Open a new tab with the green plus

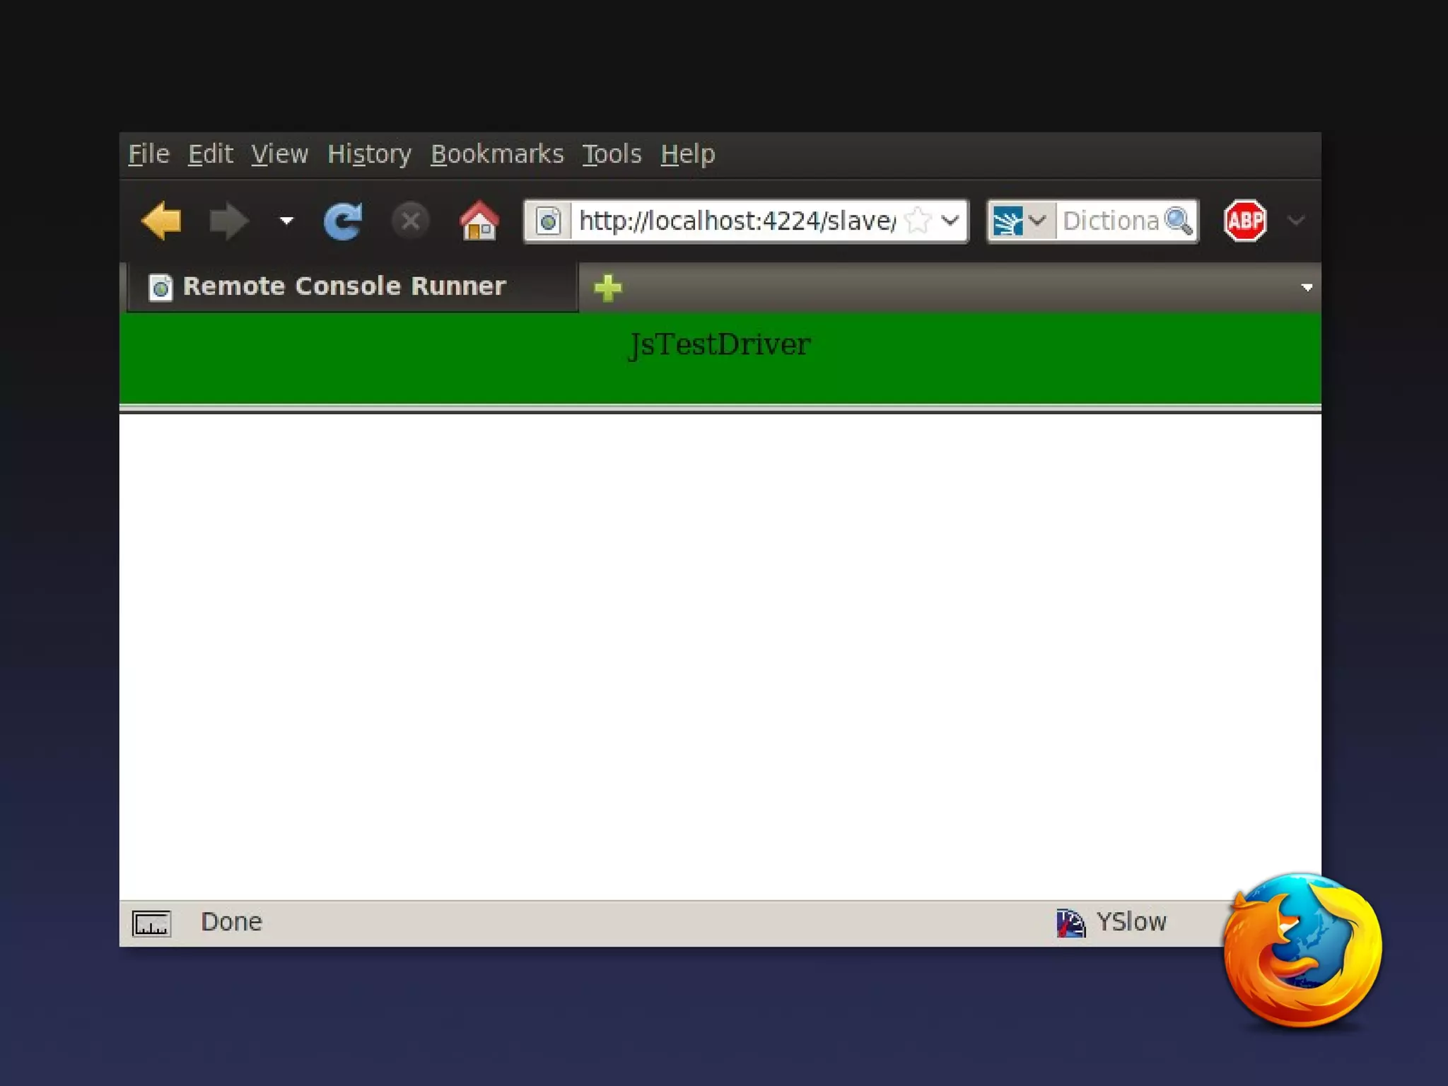pos(607,288)
